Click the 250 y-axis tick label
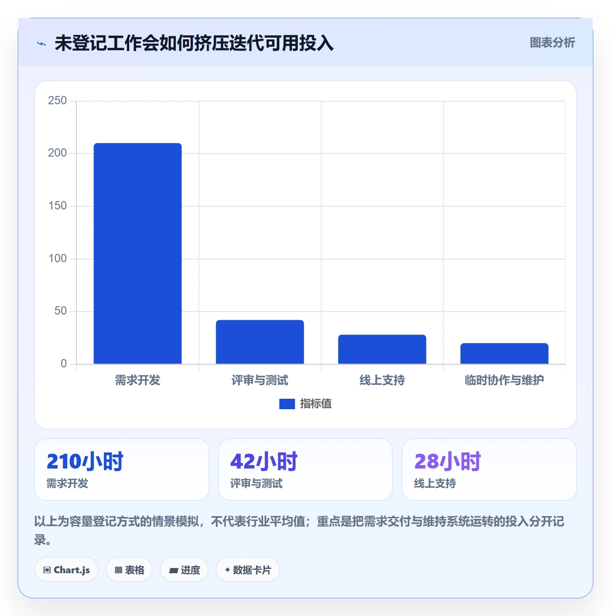 coord(57,101)
